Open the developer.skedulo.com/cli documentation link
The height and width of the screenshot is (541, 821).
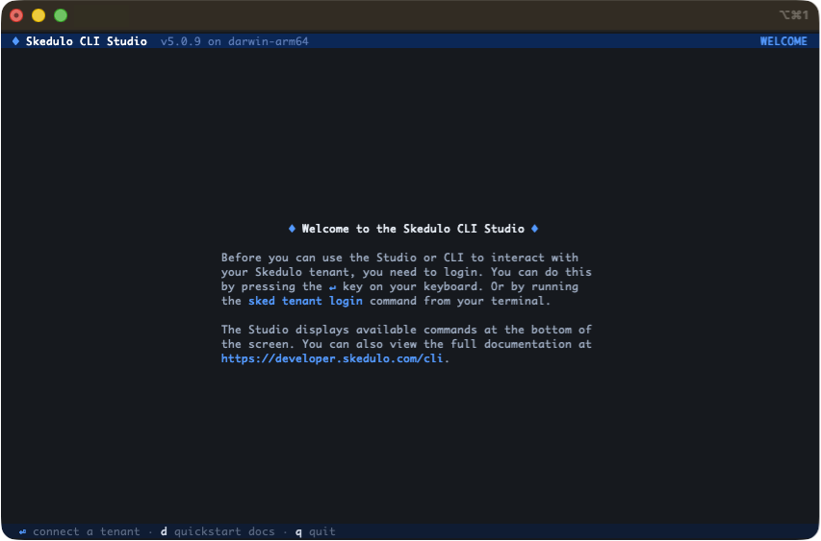[332, 358]
